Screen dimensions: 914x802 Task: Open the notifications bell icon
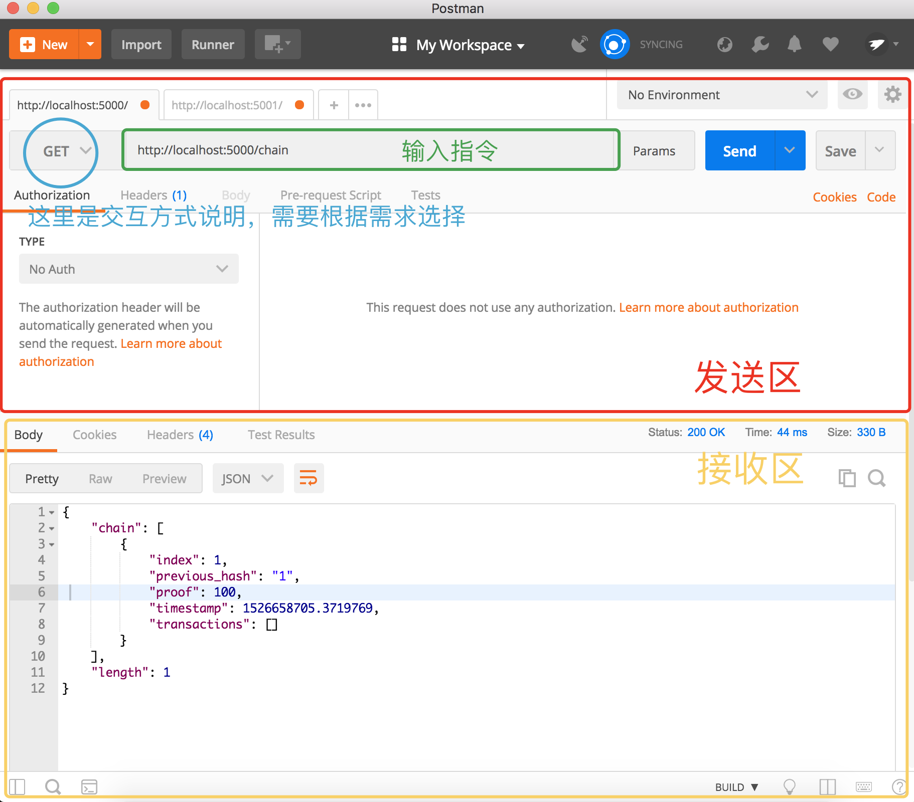[x=795, y=45]
